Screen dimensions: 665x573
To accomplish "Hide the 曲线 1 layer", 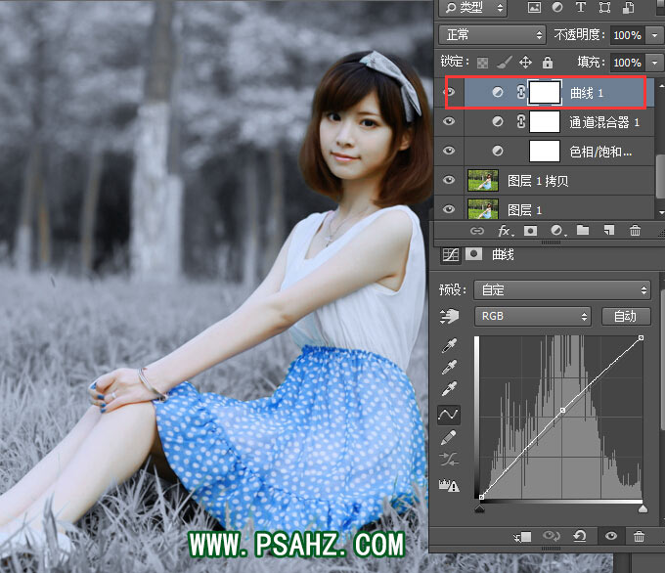I will 450,93.
